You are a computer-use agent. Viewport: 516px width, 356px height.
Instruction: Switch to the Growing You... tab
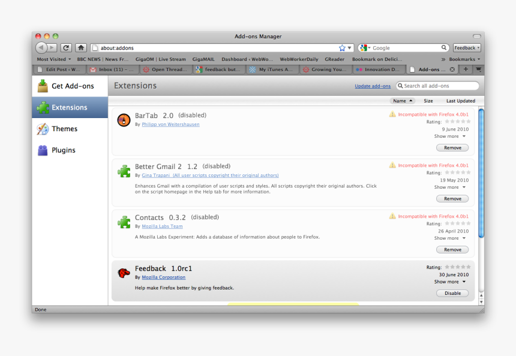coord(325,70)
